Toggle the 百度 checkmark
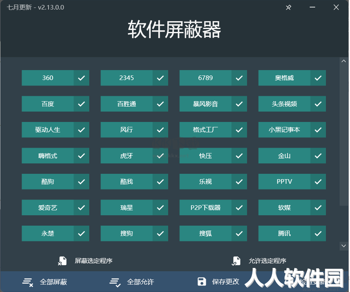 pos(81,104)
